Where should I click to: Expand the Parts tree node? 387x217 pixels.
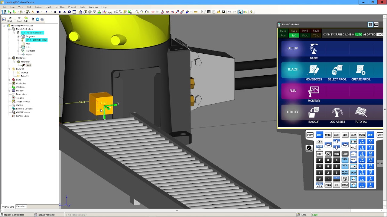click(9, 80)
